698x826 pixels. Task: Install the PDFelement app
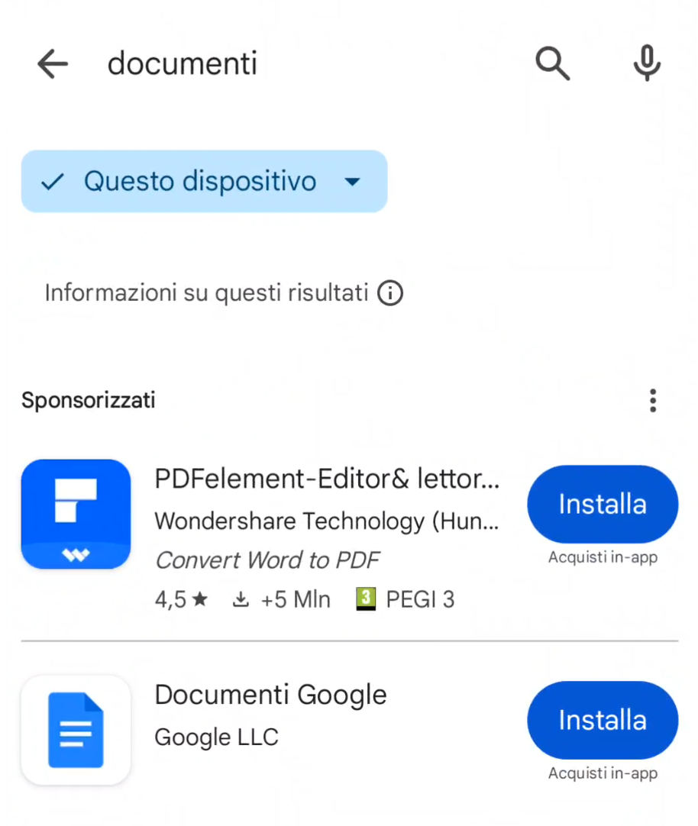602,504
